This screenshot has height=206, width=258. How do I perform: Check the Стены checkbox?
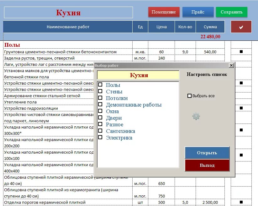tap(100, 91)
